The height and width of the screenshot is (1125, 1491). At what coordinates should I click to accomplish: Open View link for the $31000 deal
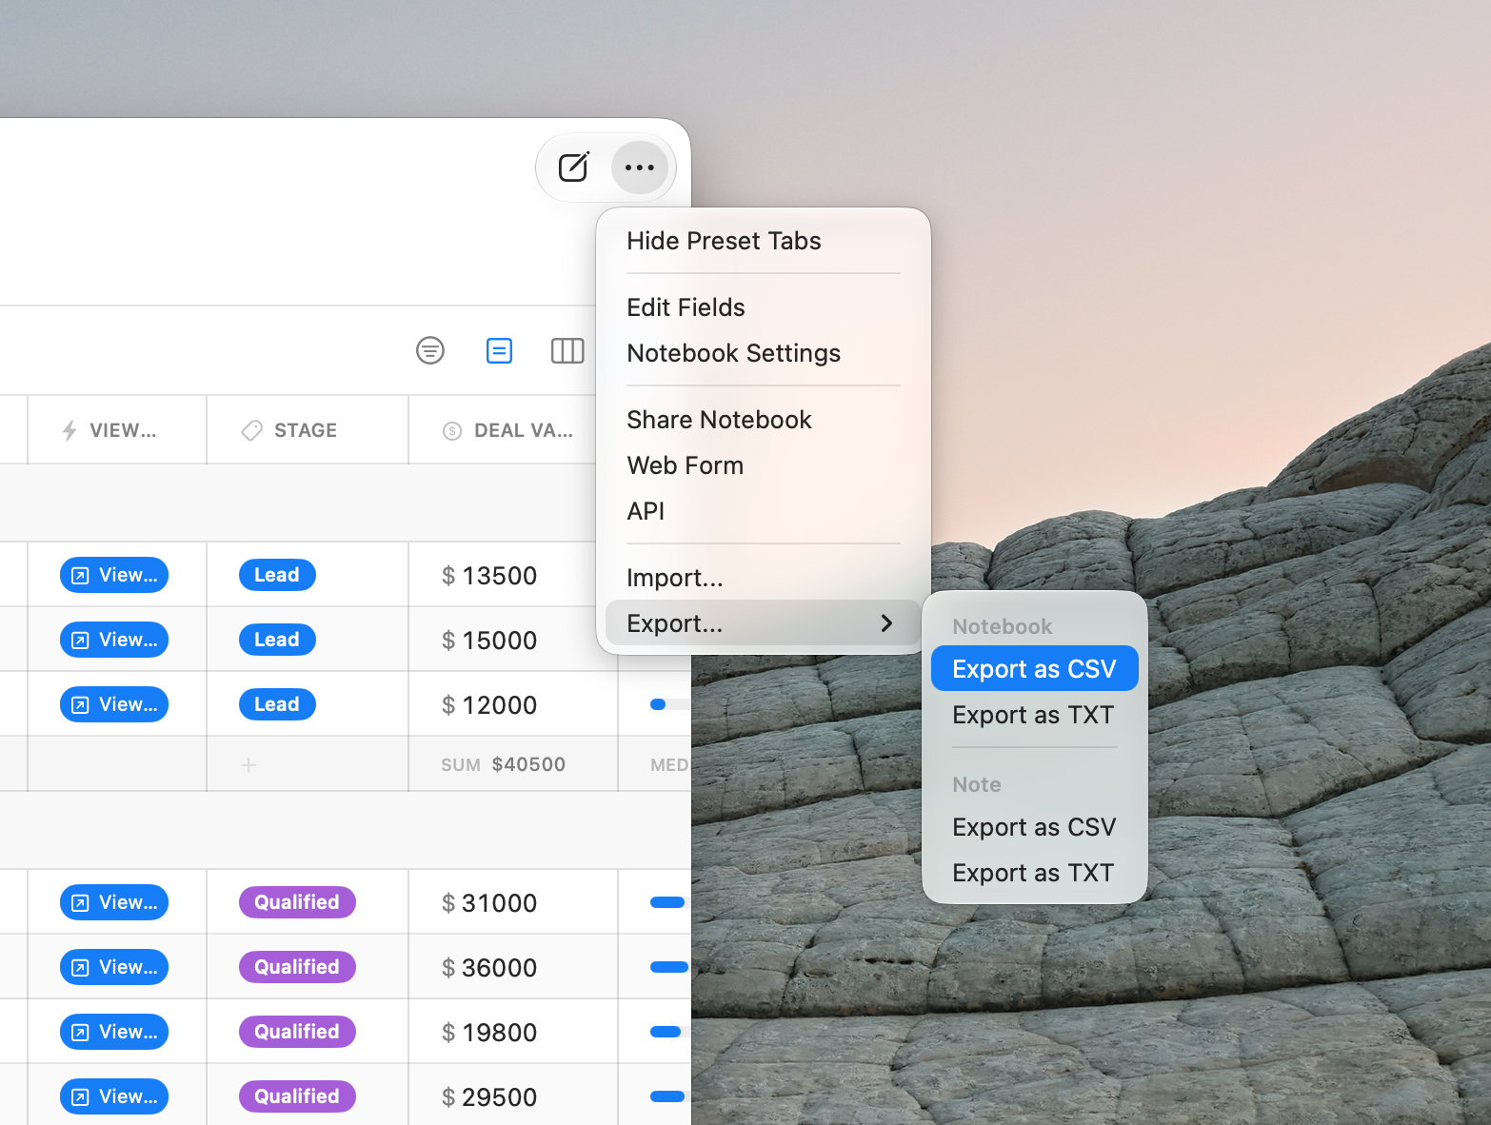coord(114,902)
